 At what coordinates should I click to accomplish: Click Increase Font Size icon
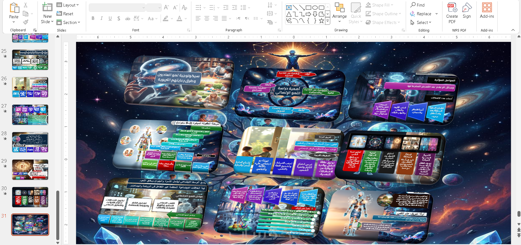tap(167, 7)
